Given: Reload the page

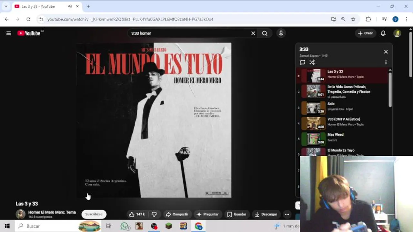Looking at the screenshot, I should (28, 19).
